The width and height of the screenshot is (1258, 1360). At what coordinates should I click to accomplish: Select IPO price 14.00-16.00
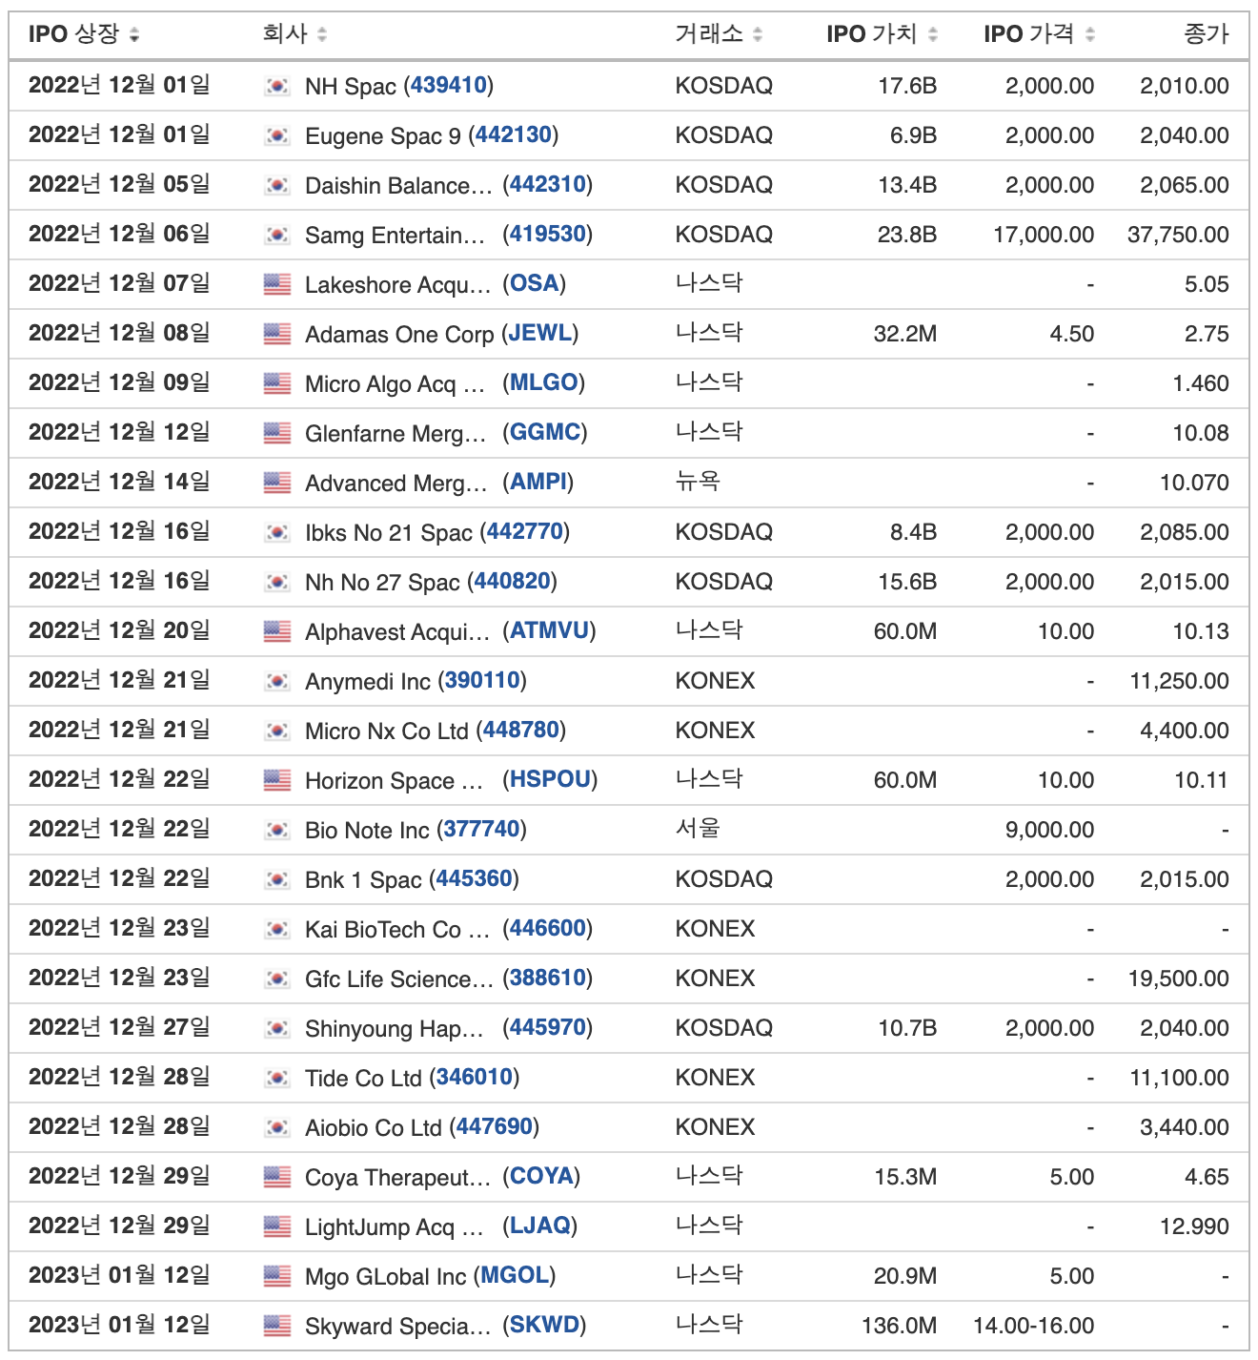tap(1033, 1326)
